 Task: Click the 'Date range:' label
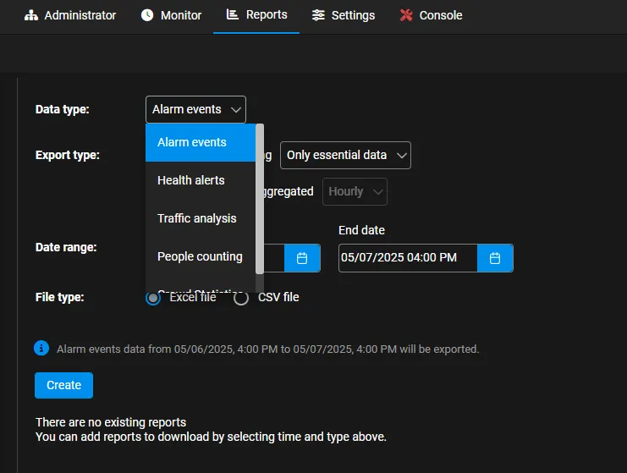pyautogui.click(x=66, y=247)
